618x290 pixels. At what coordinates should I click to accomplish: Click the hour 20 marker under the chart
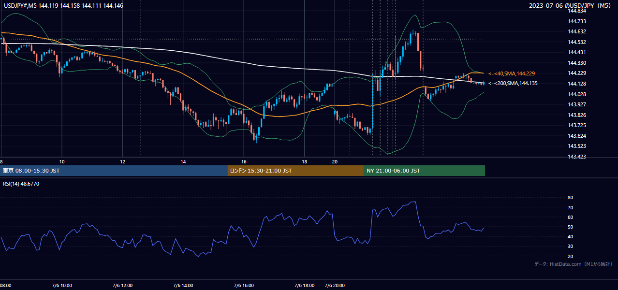pyautogui.click(x=335, y=161)
